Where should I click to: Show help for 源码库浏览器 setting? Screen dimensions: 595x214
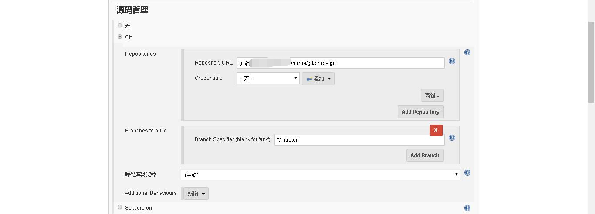point(467,173)
